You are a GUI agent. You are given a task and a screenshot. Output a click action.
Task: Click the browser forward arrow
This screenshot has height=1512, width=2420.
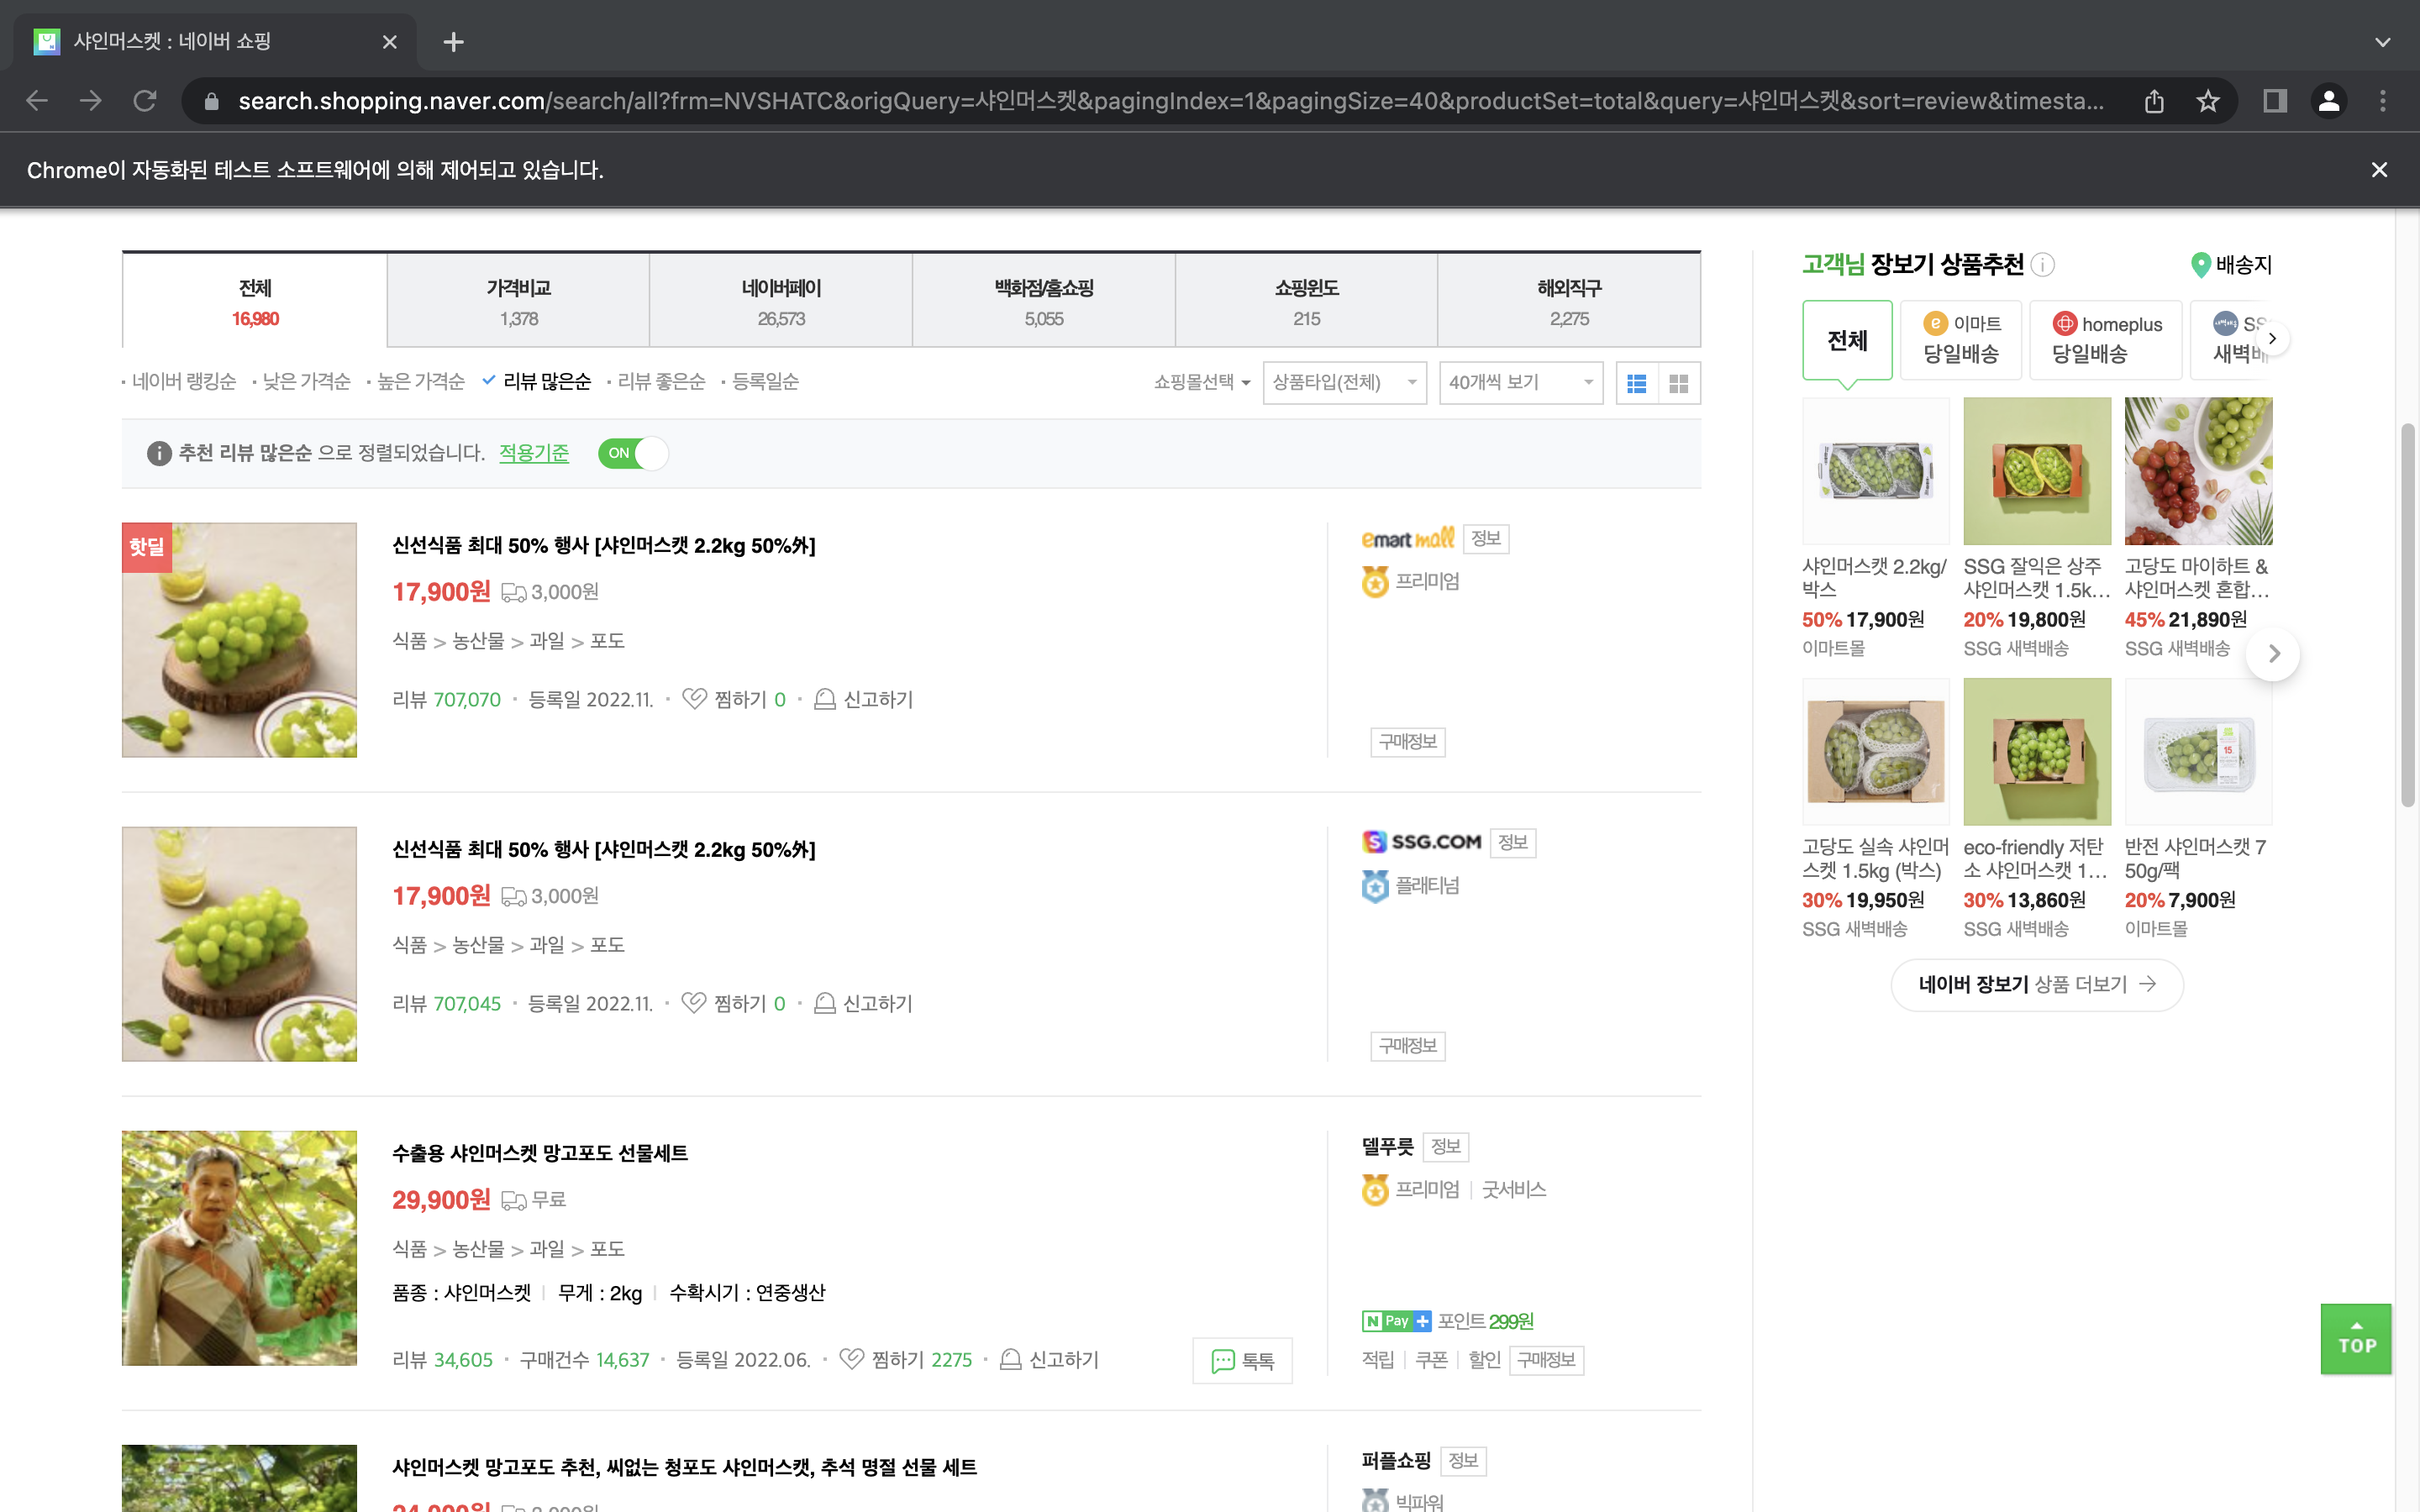pyautogui.click(x=91, y=101)
